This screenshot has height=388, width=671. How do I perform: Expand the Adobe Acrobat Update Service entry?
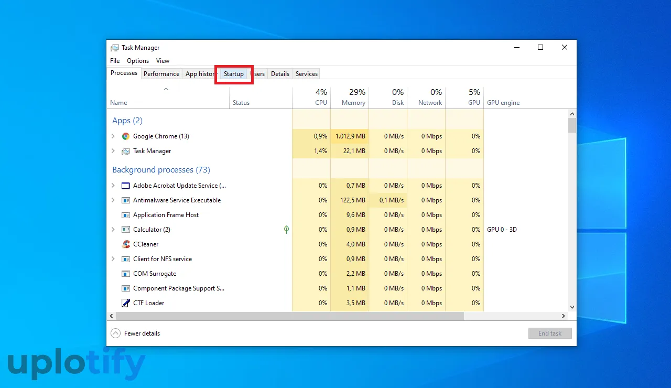[113, 186]
